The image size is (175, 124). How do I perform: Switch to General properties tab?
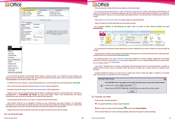(23, 23)
